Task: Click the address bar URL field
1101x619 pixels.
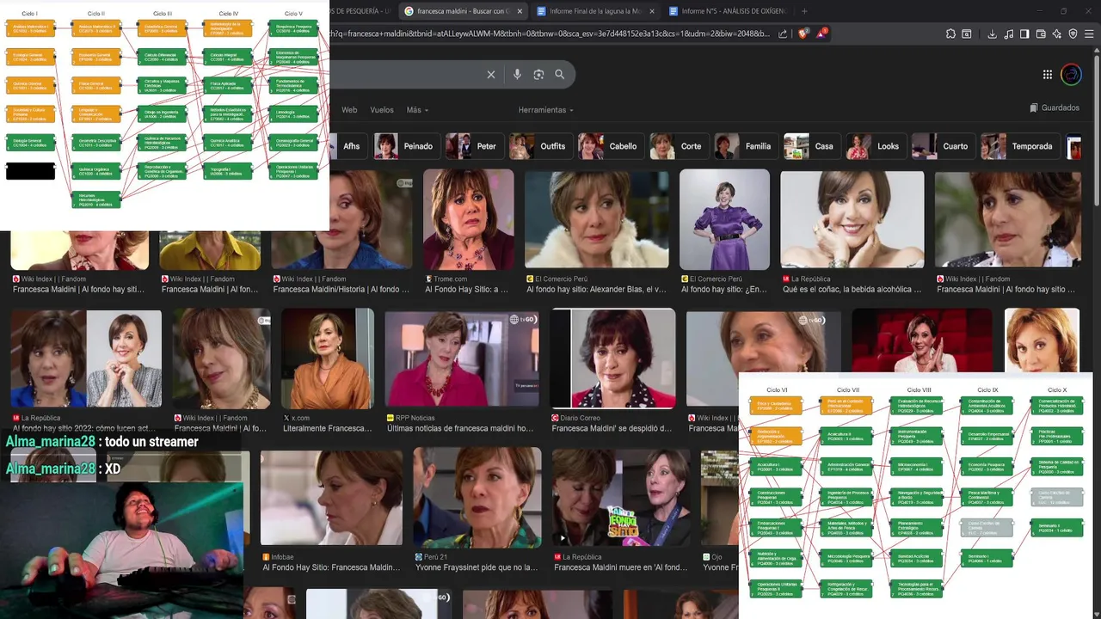Action: [550, 34]
